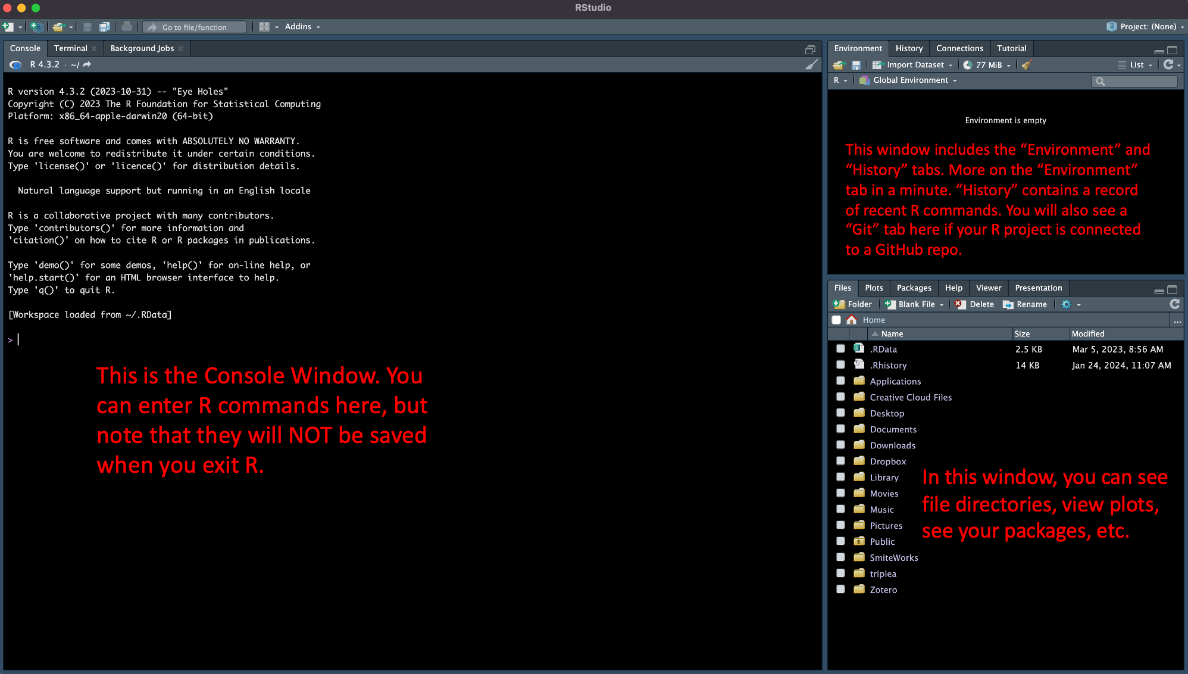Refresh the Environment pane
Viewport: 1188px width, 674px height.
click(1168, 64)
